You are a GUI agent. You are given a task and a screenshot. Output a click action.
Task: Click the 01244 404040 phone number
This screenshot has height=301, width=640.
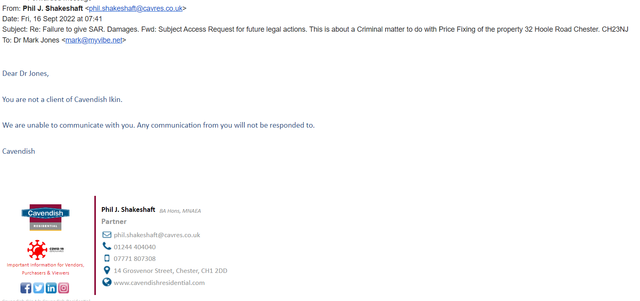pyautogui.click(x=135, y=247)
